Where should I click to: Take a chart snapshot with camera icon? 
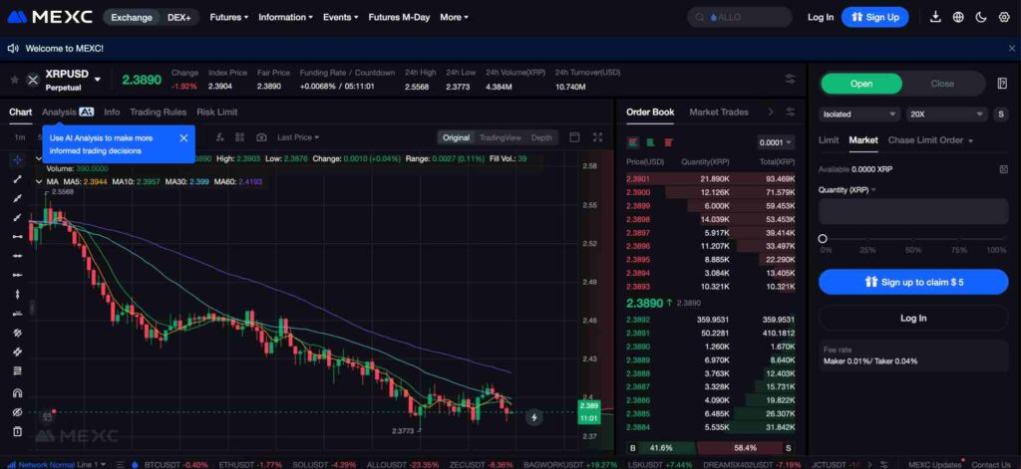tap(261, 137)
